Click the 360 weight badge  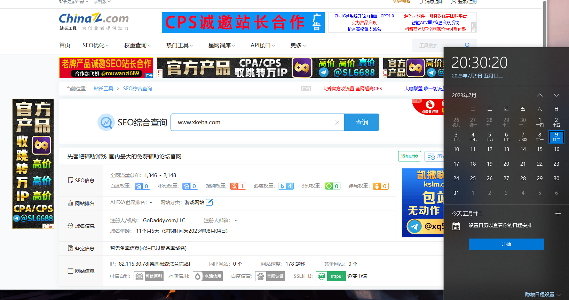click(x=332, y=186)
